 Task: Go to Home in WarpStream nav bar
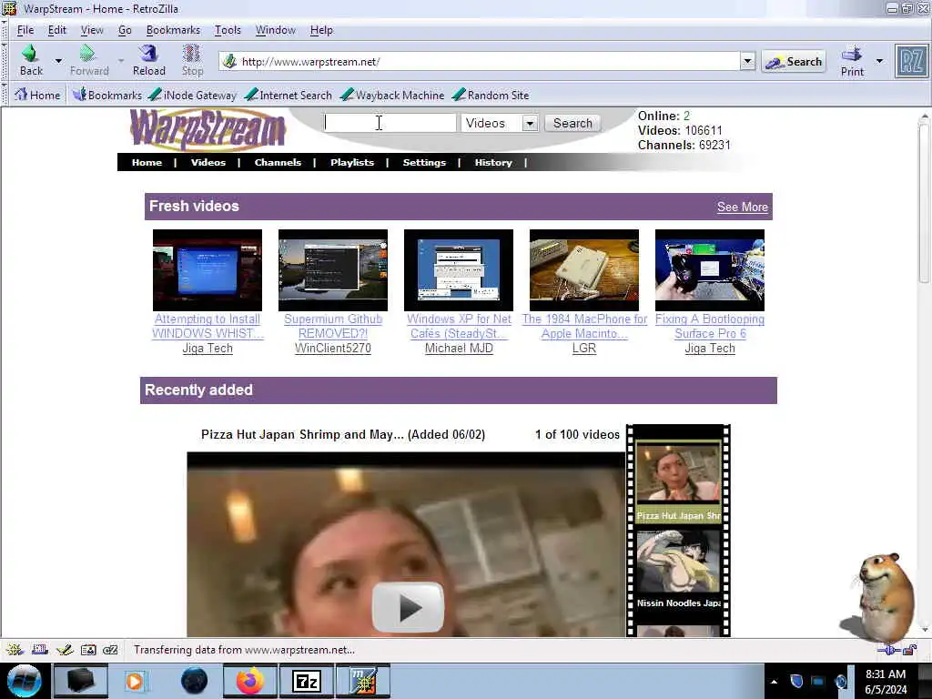(147, 162)
